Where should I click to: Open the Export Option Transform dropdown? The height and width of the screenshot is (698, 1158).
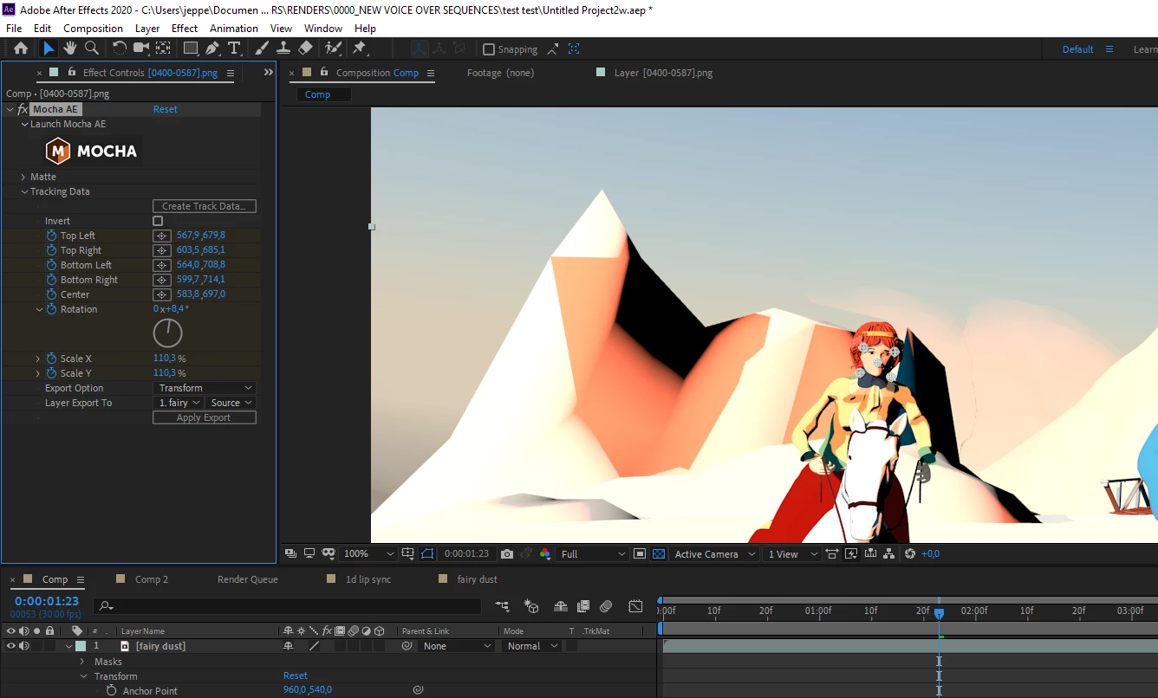coord(205,388)
